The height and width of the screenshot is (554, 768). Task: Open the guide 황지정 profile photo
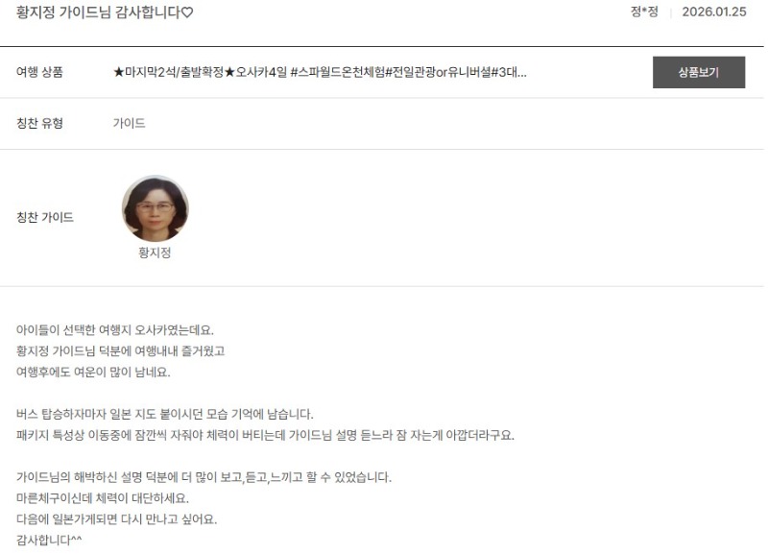(x=156, y=208)
